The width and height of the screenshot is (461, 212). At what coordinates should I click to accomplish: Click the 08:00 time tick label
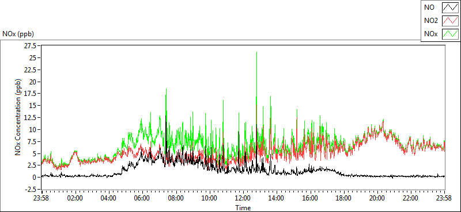click(x=176, y=198)
